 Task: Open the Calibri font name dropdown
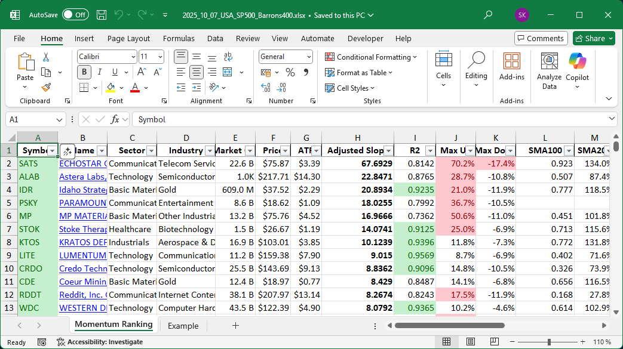(133, 57)
